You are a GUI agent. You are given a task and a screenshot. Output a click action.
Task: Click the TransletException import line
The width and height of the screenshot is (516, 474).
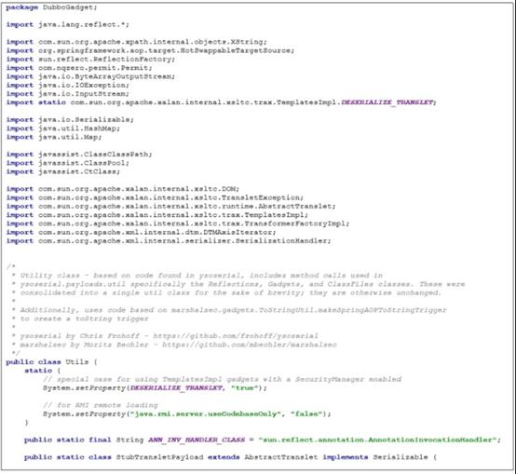point(155,197)
